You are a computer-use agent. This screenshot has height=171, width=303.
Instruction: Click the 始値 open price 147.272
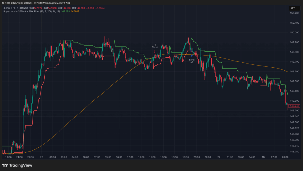(x=38, y=8)
